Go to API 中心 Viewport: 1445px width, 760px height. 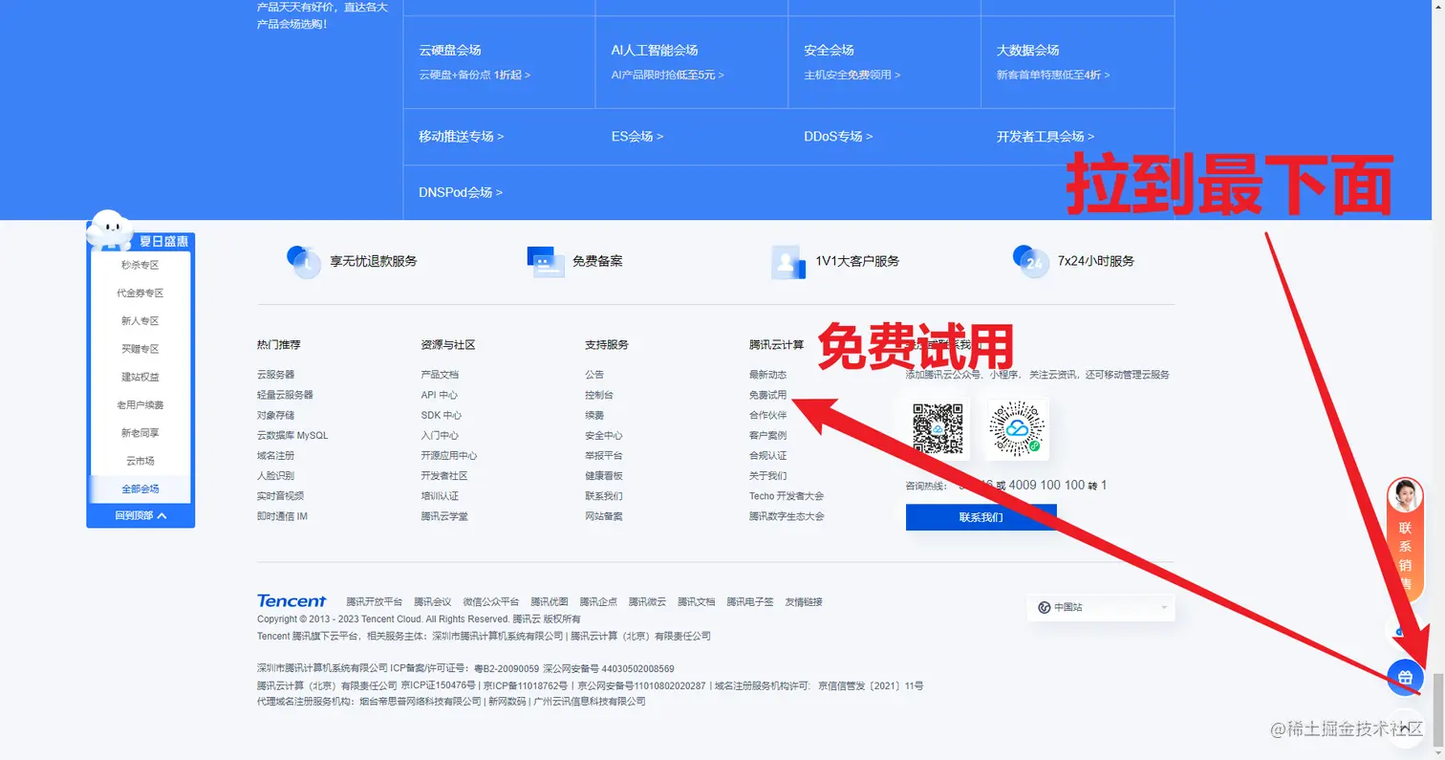[x=439, y=395]
